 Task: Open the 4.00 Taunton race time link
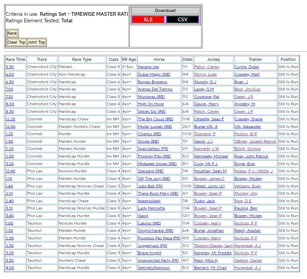(10, 268)
